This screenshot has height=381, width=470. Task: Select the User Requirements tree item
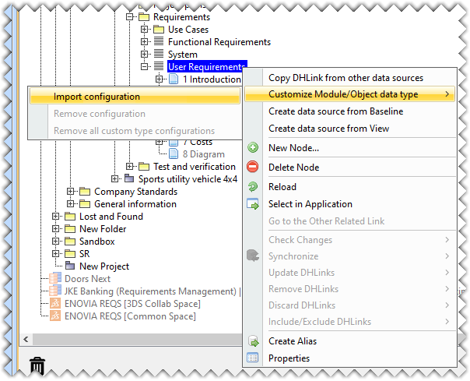205,66
